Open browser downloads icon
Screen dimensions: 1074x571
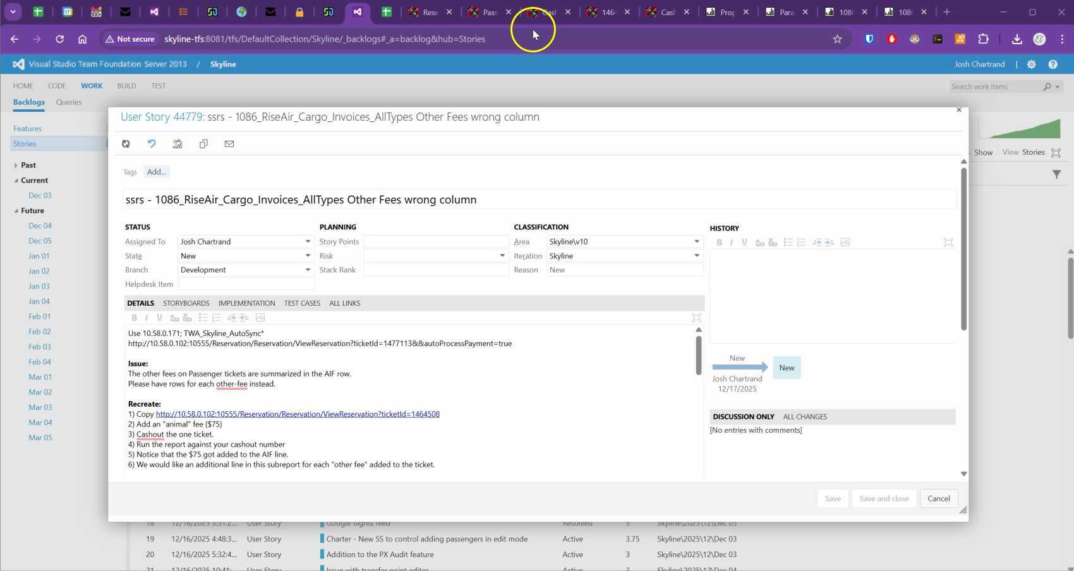[x=1017, y=39]
